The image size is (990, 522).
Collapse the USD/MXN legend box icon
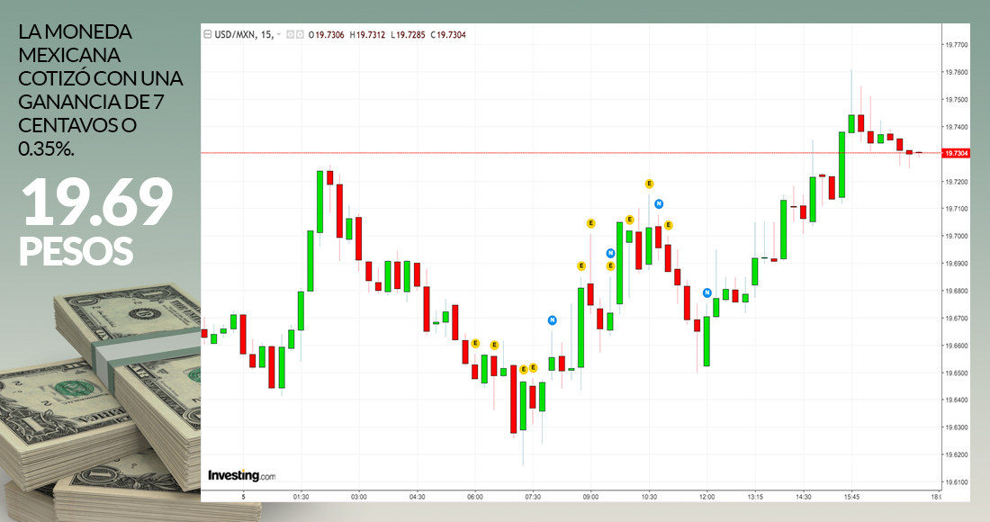pyautogui.click(x=207, y=34)
